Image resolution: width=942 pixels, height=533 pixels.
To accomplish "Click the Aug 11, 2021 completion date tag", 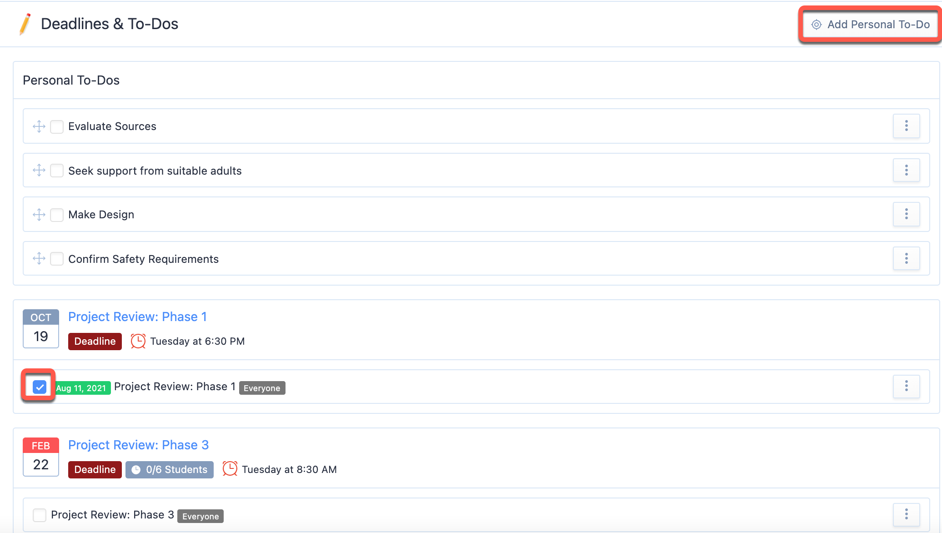I will point(83,388).
